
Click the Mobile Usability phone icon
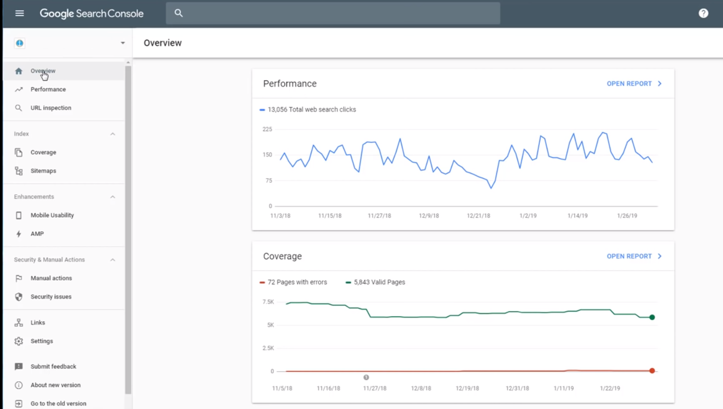point(19,215)
